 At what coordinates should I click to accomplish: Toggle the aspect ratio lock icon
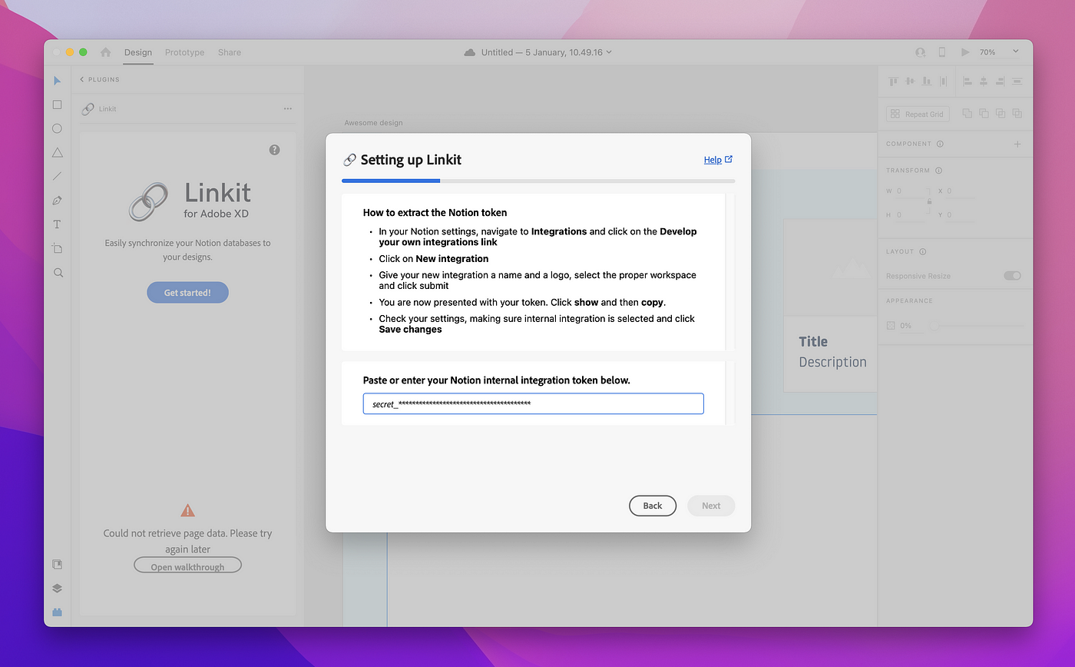pyautogui.click(x=928, y=201)
